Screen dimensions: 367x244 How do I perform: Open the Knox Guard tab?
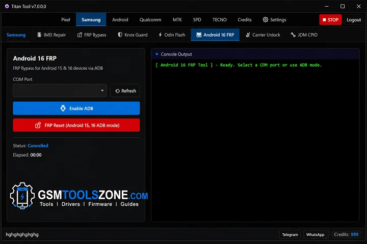coord(133,35)
